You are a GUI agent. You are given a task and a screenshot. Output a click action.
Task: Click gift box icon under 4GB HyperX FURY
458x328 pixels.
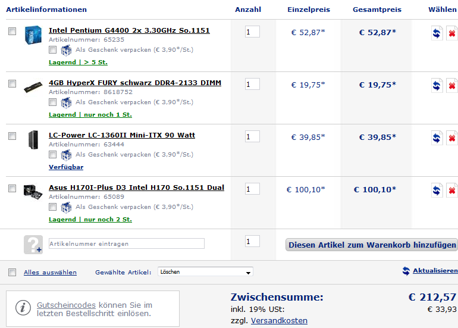[66, 102]
